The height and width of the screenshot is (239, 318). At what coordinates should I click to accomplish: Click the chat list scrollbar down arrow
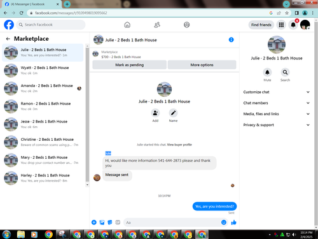[87, 185]
